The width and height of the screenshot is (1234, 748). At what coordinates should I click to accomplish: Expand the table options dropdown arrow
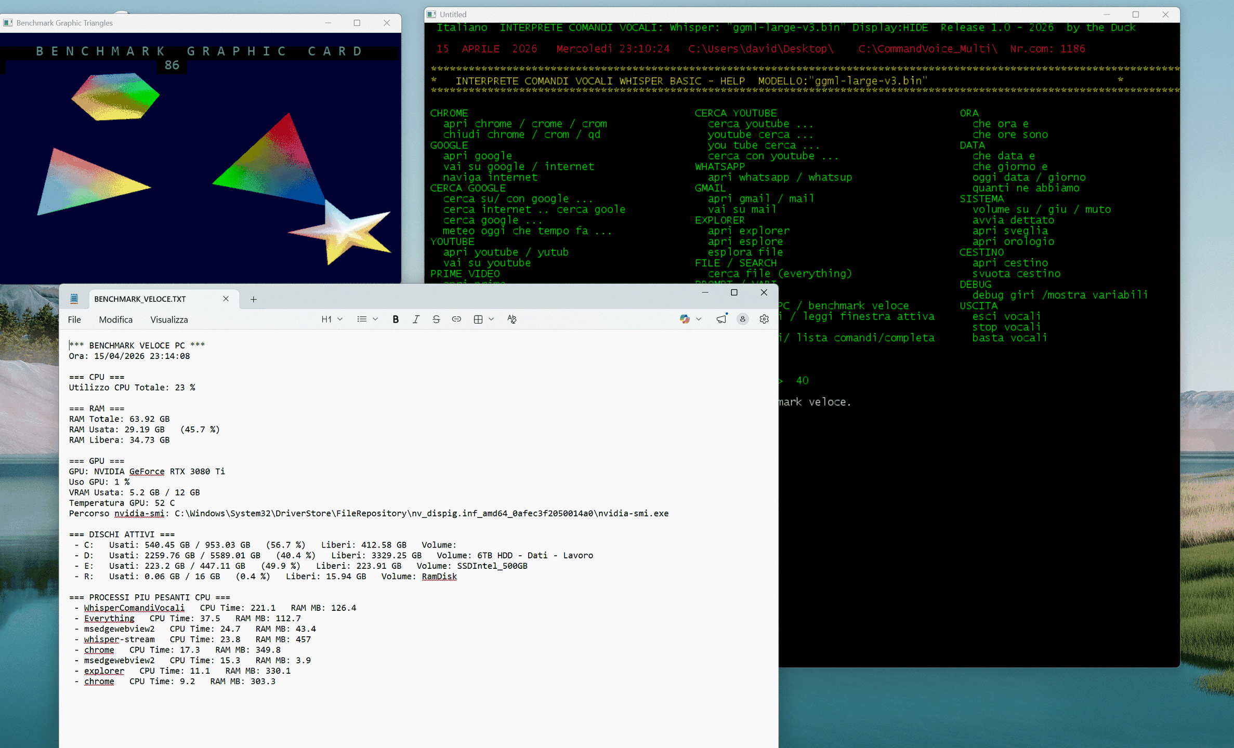pos(491,319)
